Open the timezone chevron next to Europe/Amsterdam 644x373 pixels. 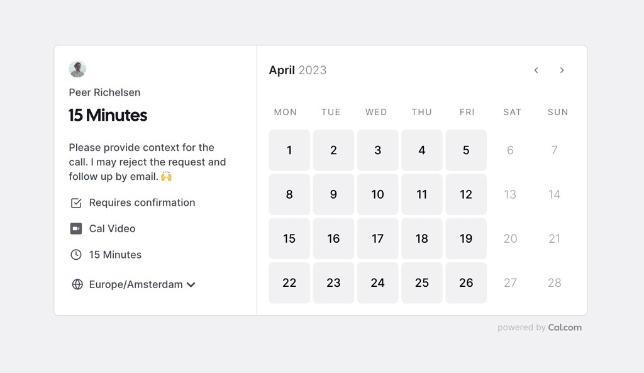(x=191, y=284)
